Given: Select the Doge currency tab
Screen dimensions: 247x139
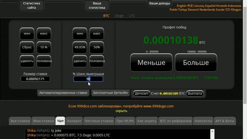Looking at the screenshot, I should [x=119, y=16].
